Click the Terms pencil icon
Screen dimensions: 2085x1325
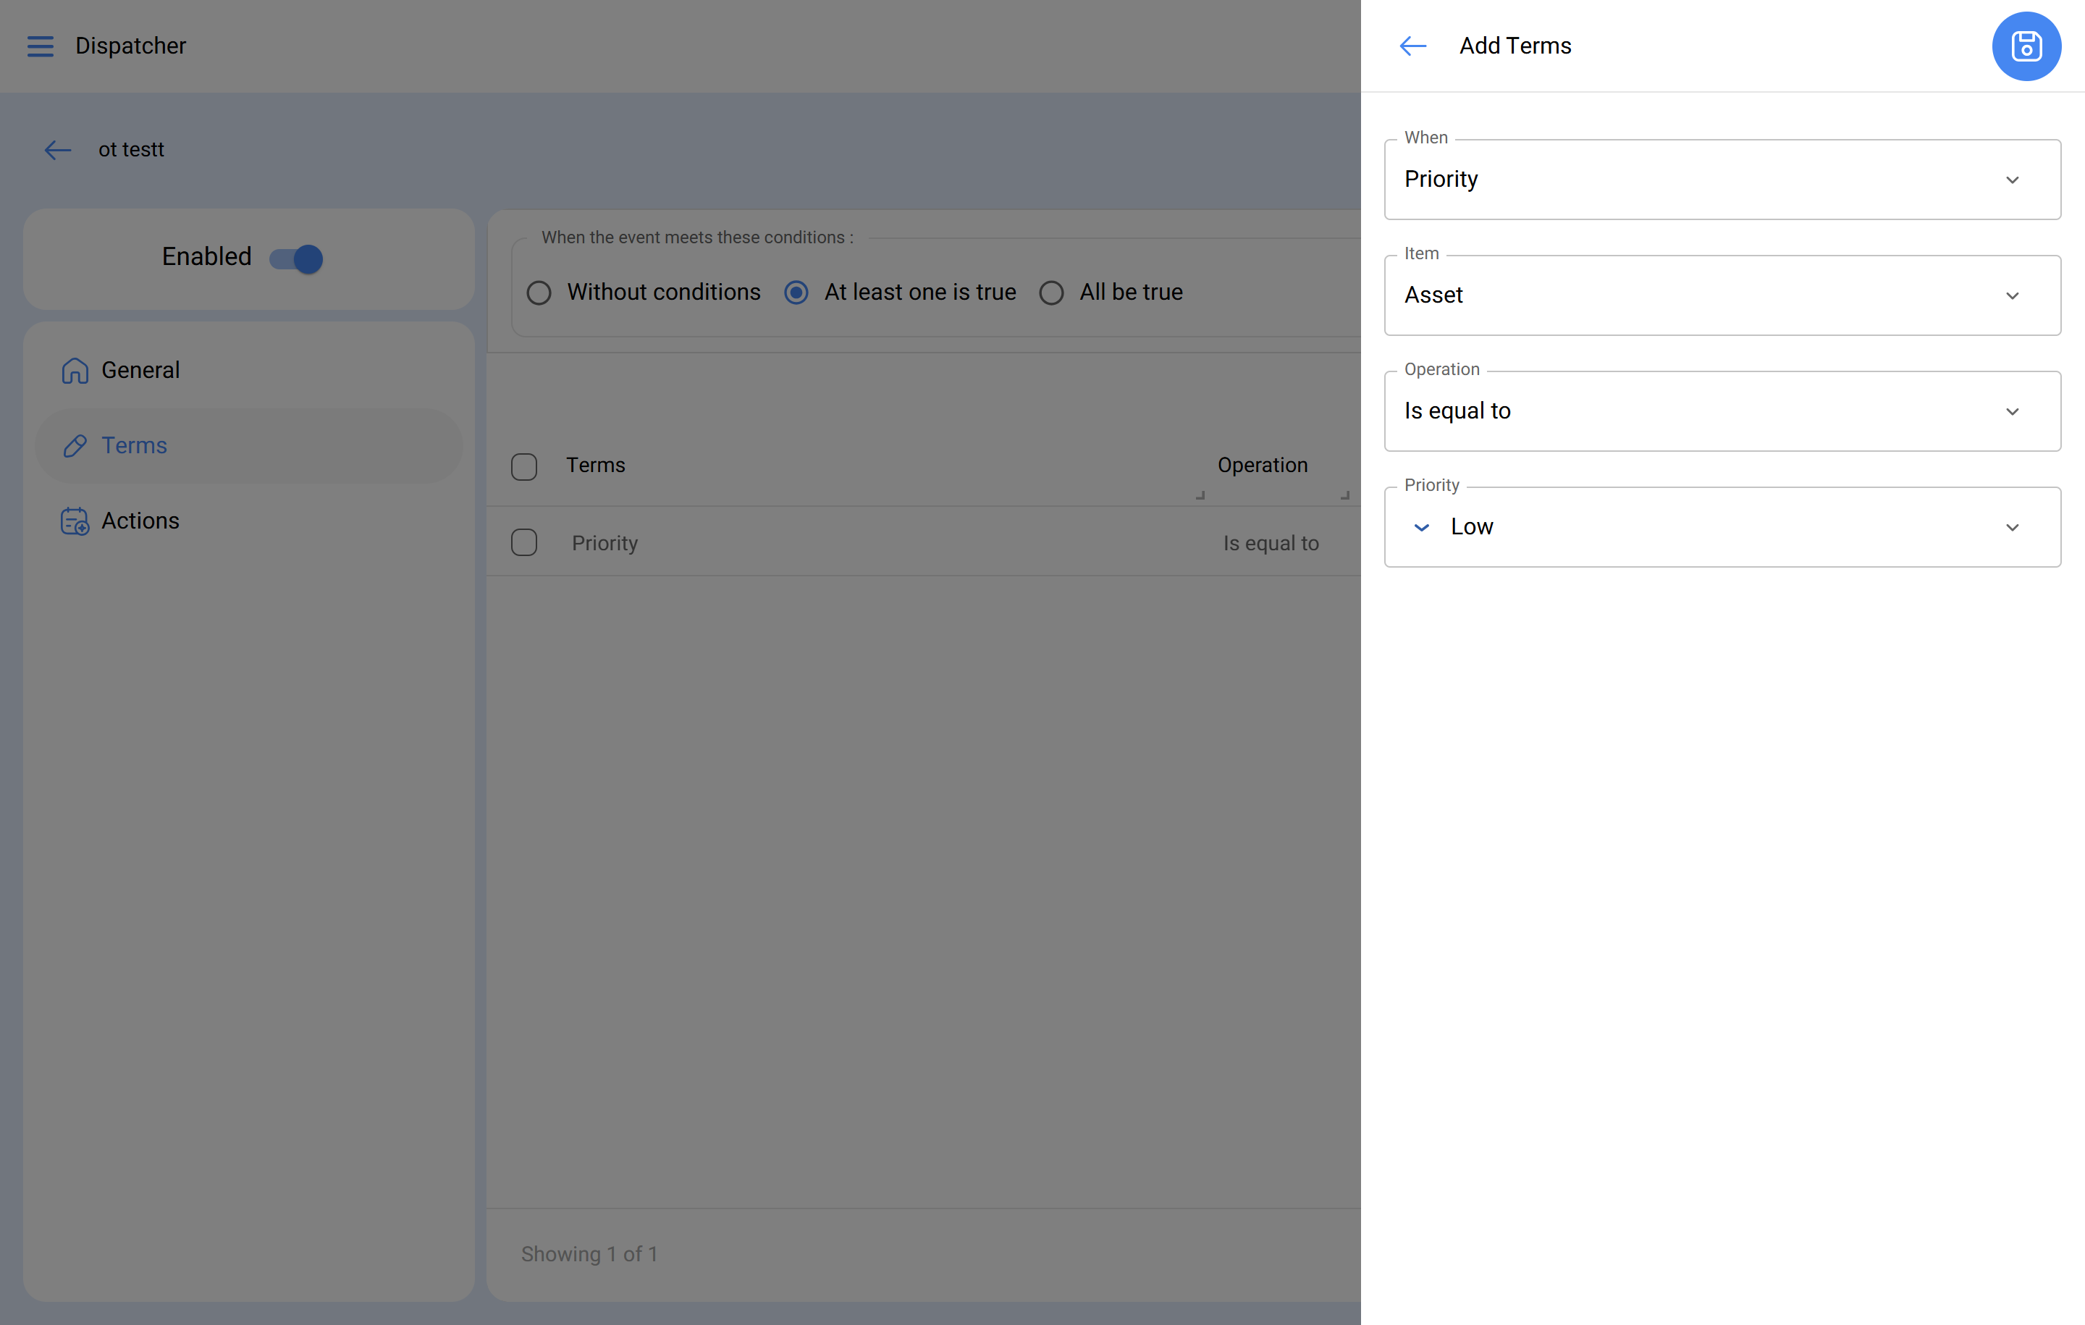pyautogui.click(x=75, y=446)
